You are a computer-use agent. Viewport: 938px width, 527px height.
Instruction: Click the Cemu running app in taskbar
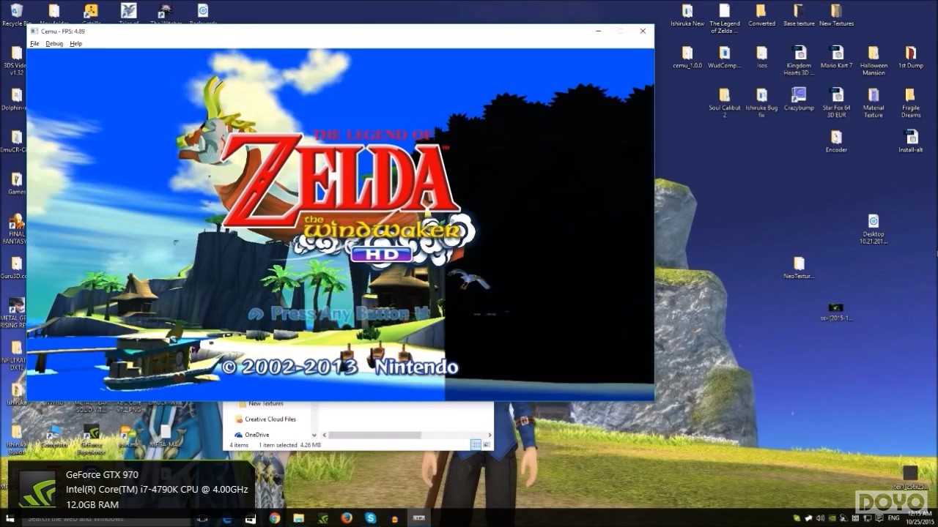pos(419,518)
